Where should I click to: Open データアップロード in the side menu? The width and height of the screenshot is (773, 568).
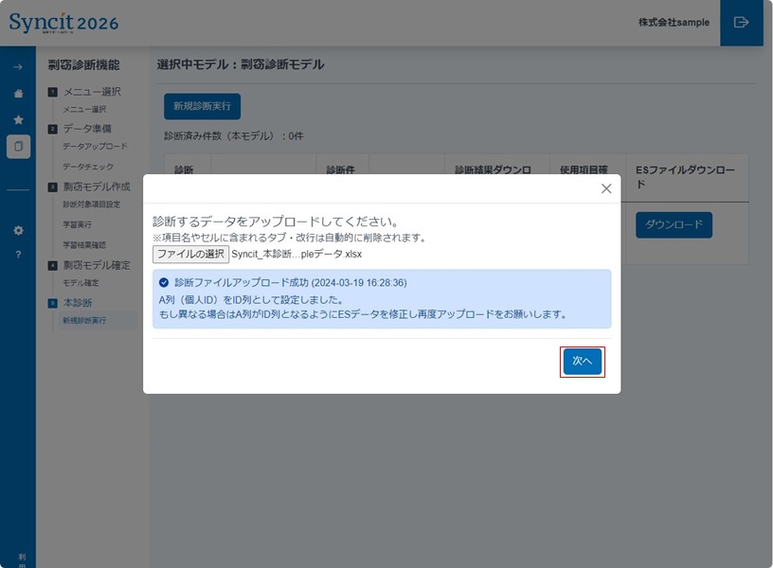[x=95, y=147]
